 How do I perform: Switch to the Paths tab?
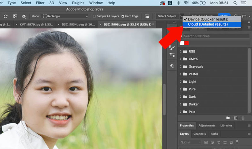tap(214, 134)
